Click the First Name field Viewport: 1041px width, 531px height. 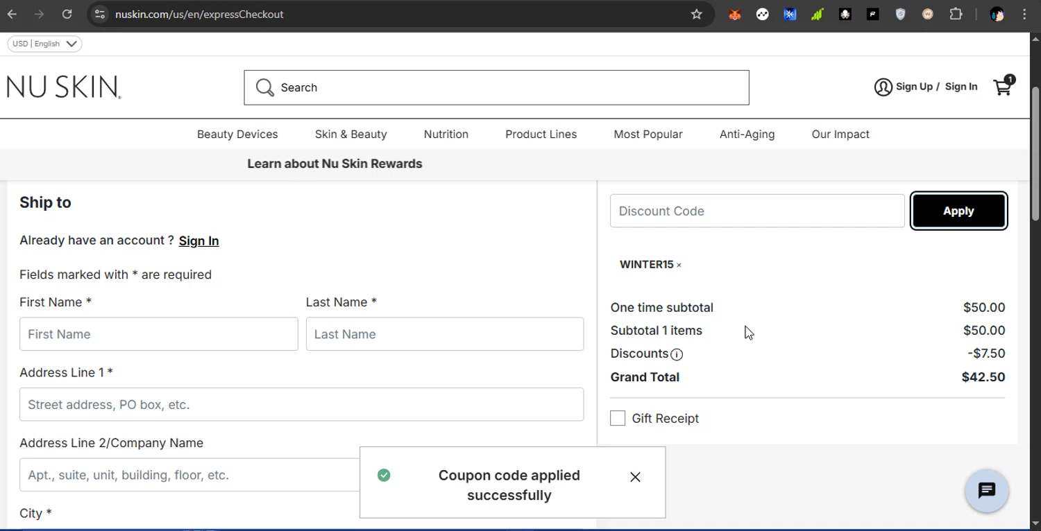tap(159, 334)
